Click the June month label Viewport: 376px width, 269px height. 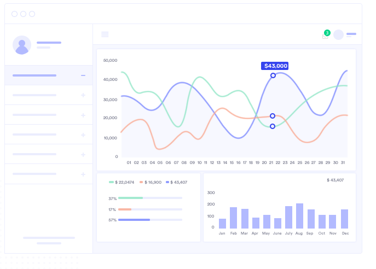click(x=277, y=233)
